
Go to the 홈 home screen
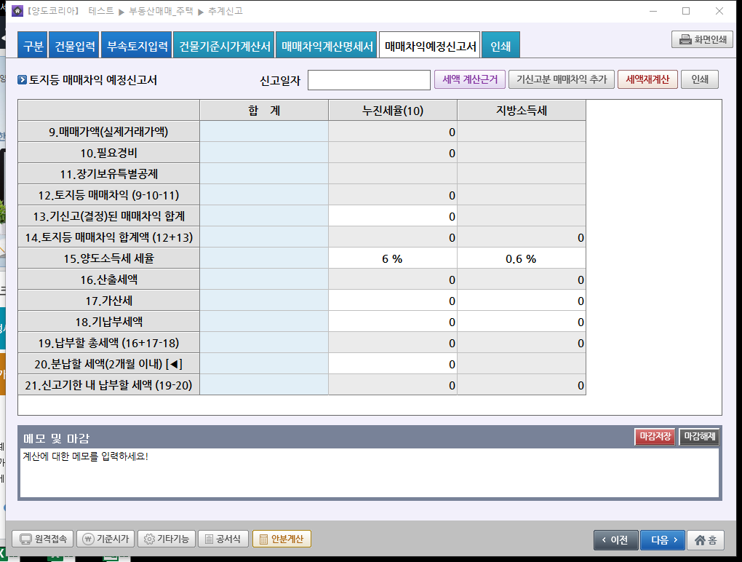coord(705,539)
